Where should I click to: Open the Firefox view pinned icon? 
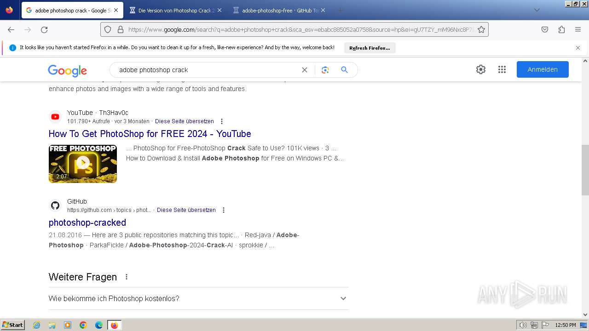pyautogui.click(x=9, y=10)
